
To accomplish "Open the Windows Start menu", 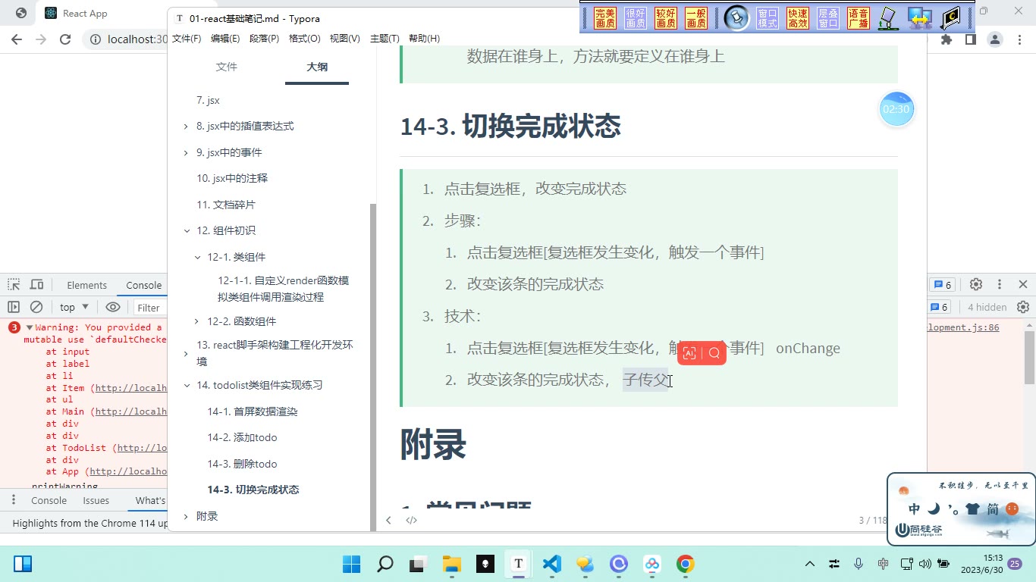I will [352, 564].
